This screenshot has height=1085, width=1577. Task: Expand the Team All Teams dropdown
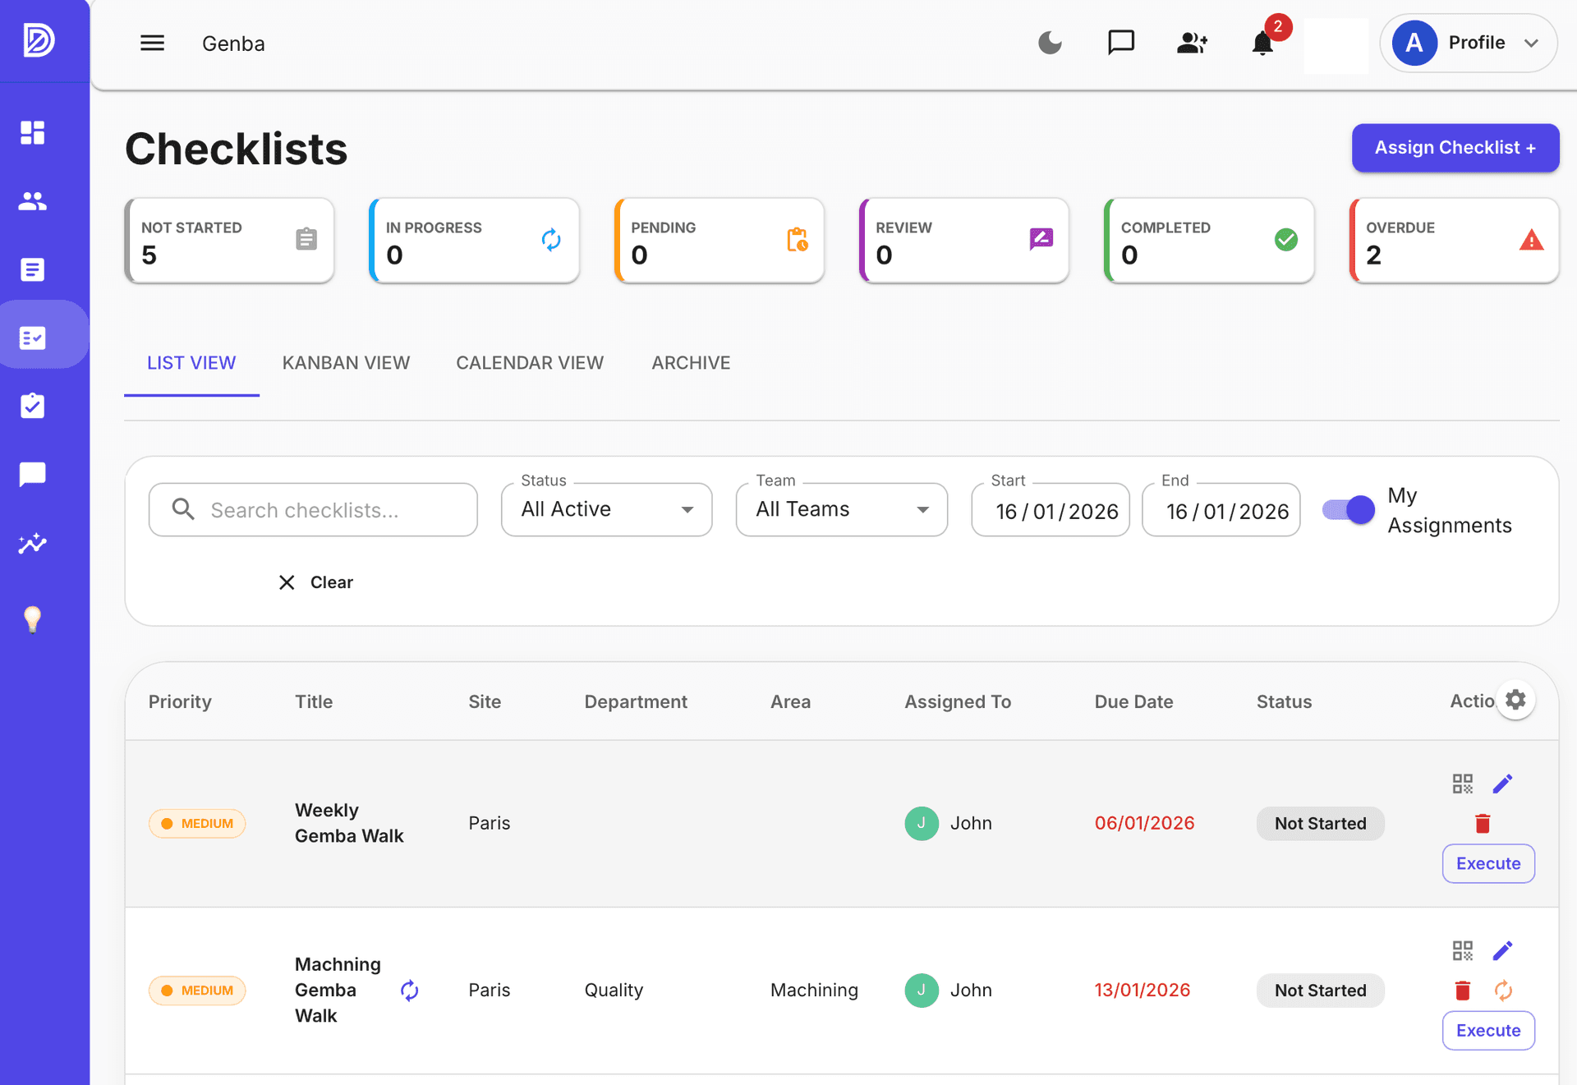point(841,509)
